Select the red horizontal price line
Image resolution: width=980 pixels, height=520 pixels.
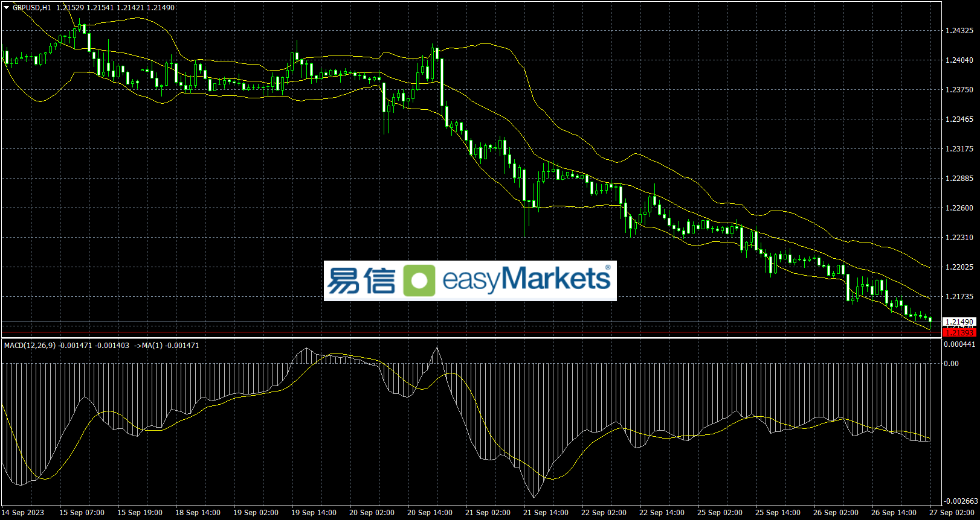coord(471,332)
